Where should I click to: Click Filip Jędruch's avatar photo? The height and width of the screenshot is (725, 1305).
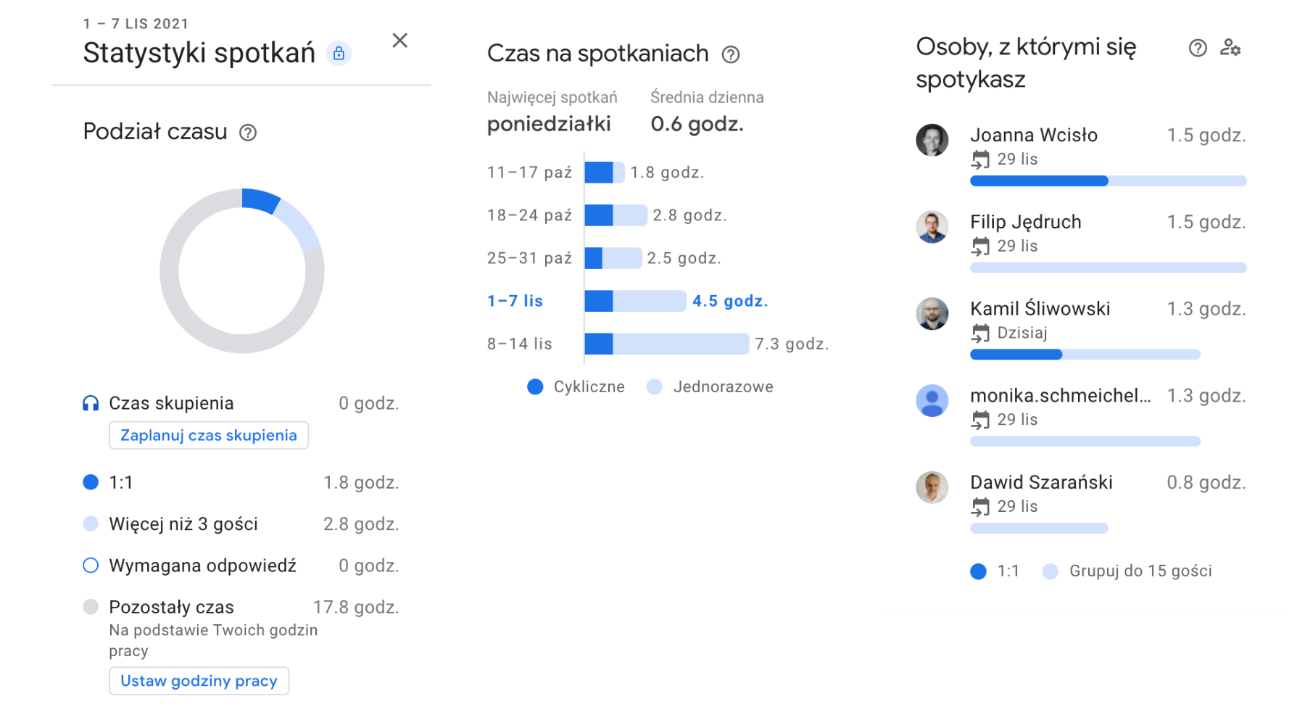point(932,228)
